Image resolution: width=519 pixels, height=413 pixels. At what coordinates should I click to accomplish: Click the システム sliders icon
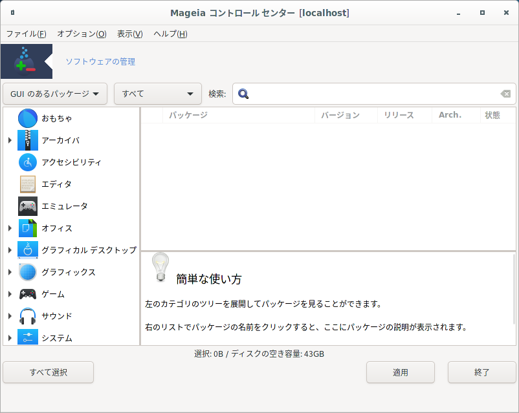click(27, 337)
